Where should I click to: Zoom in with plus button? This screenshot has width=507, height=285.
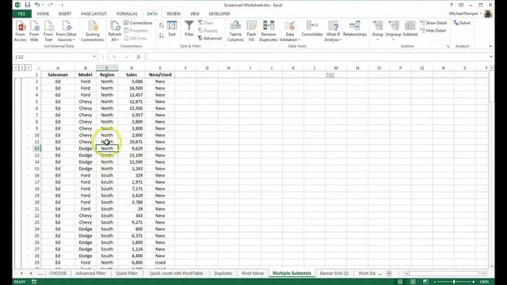[x=474, y=282]
